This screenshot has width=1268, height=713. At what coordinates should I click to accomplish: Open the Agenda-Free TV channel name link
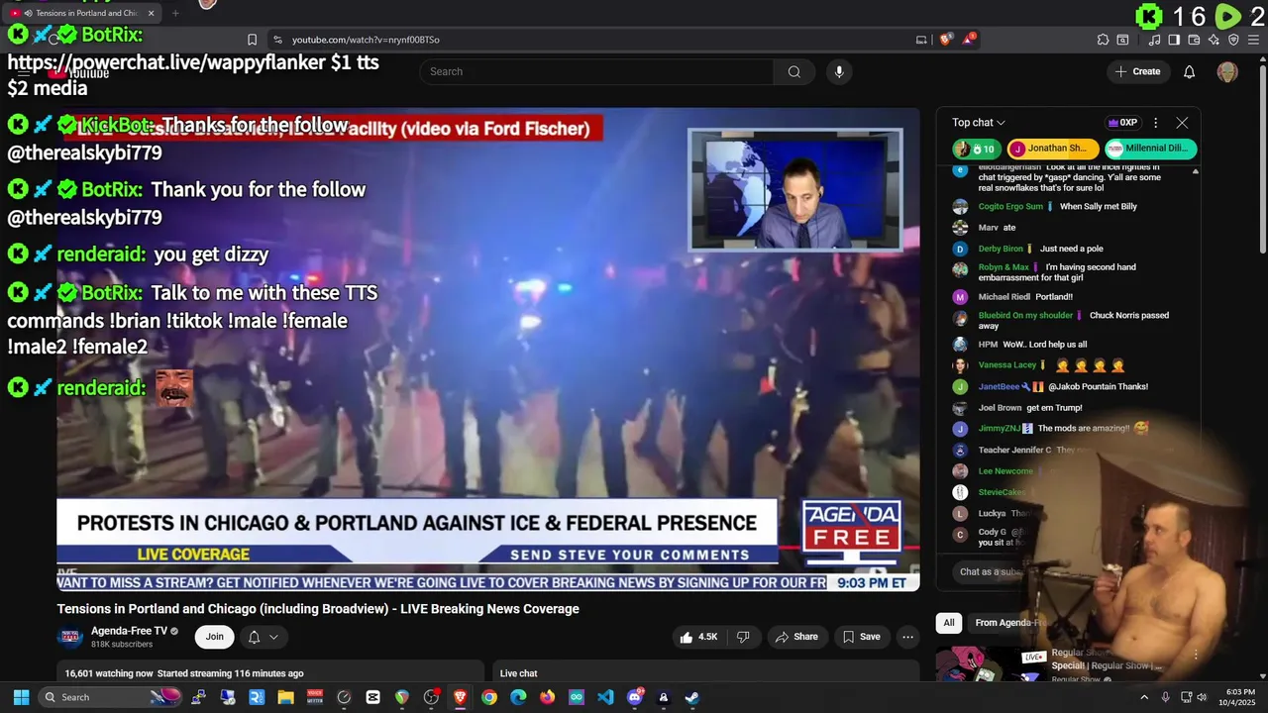click(129, 631)
